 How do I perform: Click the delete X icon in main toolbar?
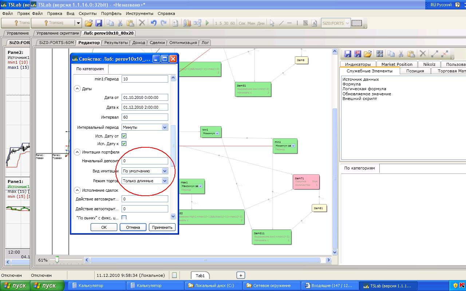pyautogui.click(x=142, y=23)
